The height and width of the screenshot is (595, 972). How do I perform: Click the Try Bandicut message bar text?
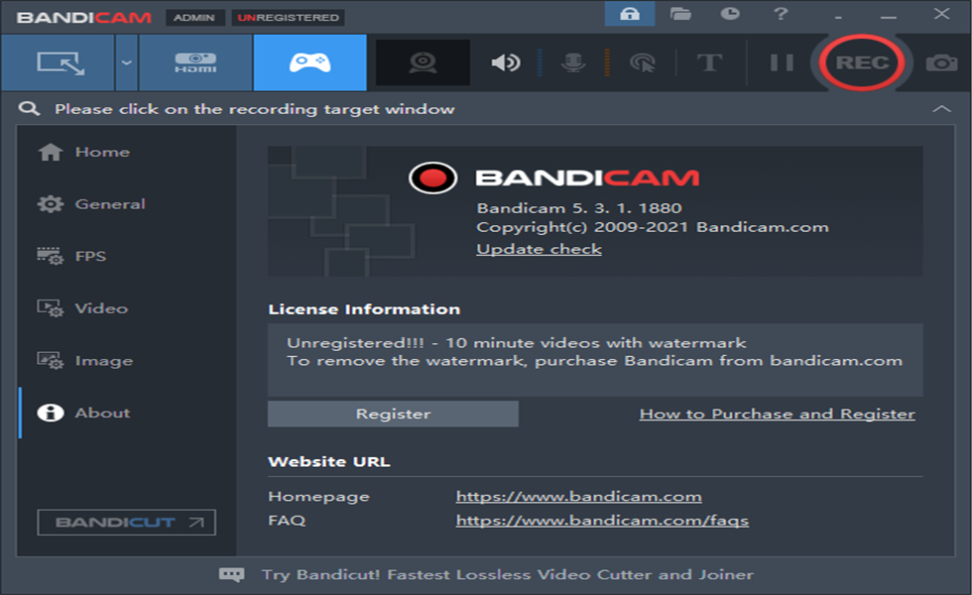pyautogui.click(x=507, y=575)
